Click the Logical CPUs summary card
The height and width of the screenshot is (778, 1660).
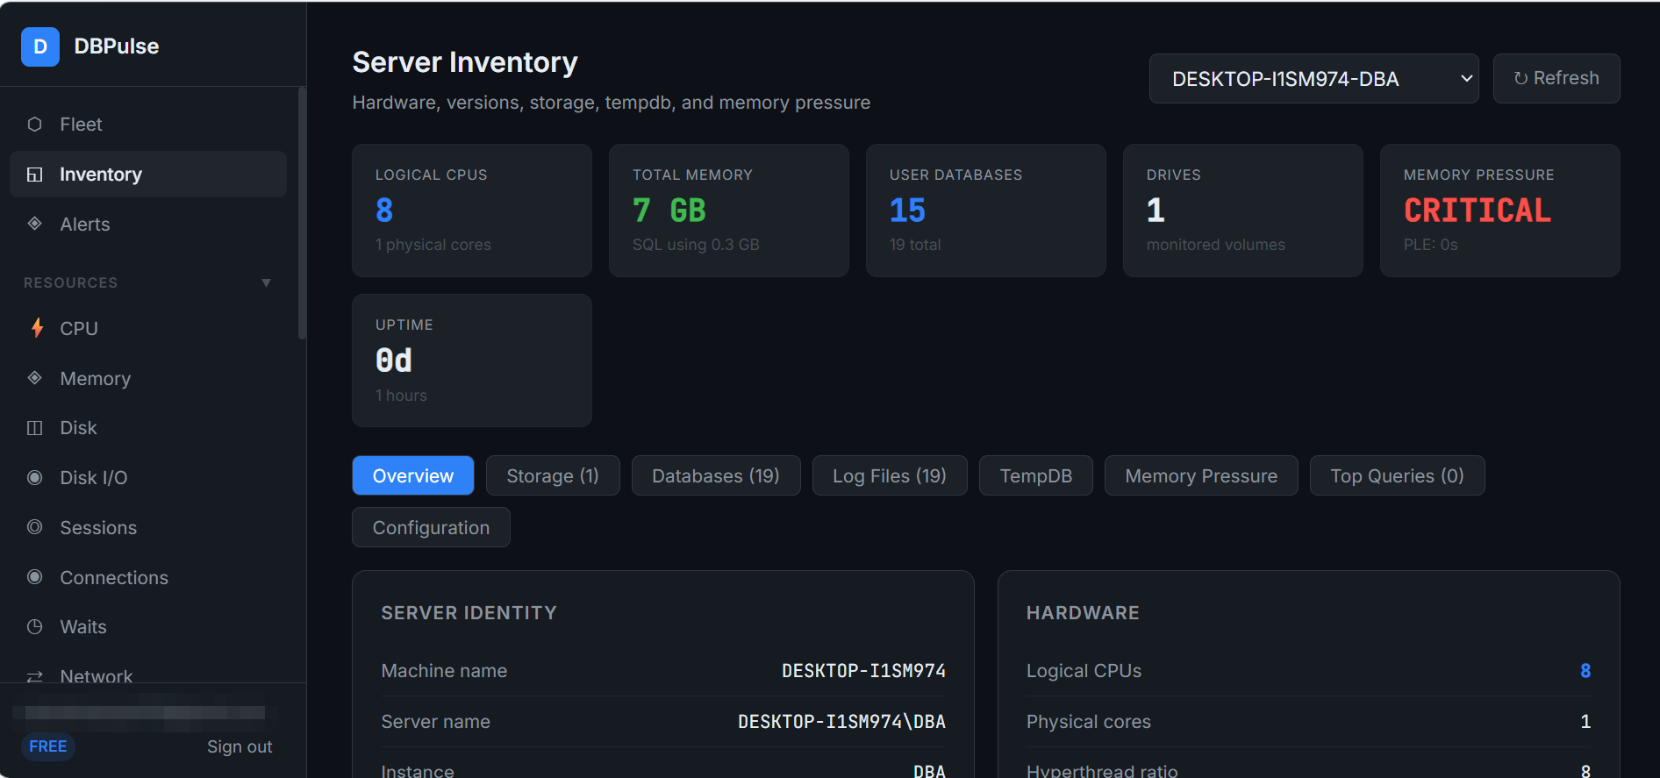coord(472,211)
